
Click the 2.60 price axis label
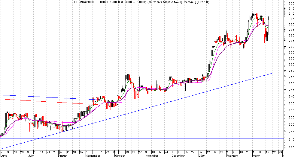[x=291, y=71]
